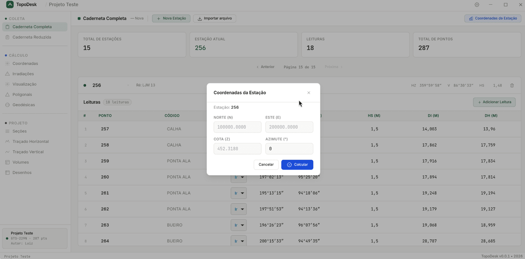Click Coordenadas sidebar icon
This screenshot has width=525, height=259.
pyautogui.click(x=7, y=64)
